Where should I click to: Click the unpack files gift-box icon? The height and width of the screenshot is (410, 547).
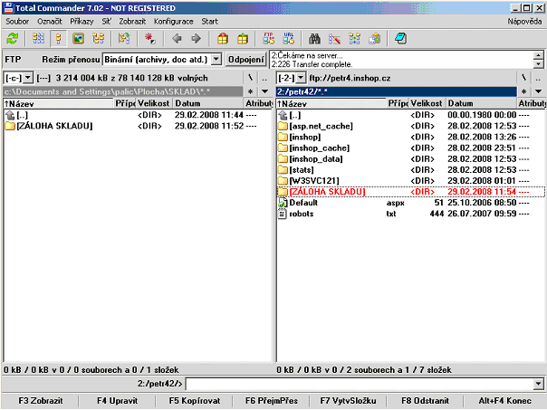coord(243,38)
